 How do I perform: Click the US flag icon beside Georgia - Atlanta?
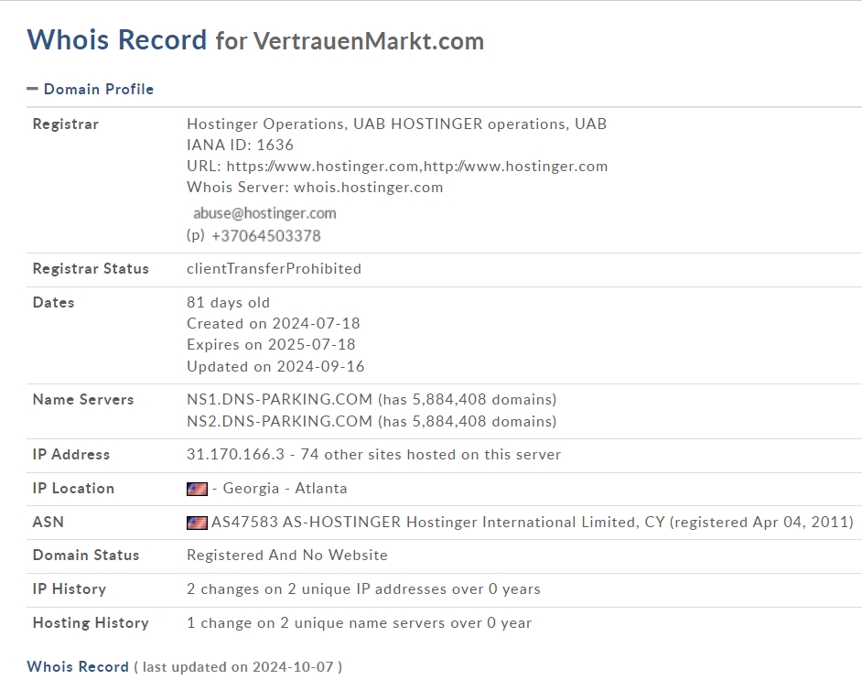click(x=197, y=489)
